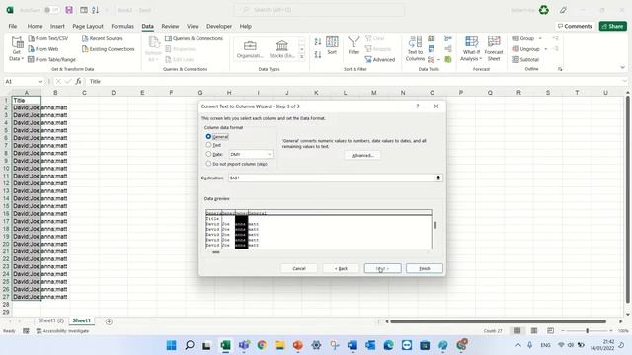Collapse dialog via Destination range selector

coord(438,177)
